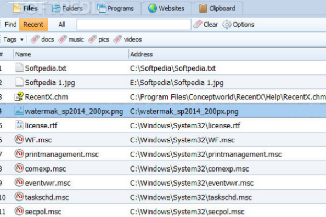The image size is (326, 217).
Task: Select the taskschd.msc file name
Action: tap(47, 197)
